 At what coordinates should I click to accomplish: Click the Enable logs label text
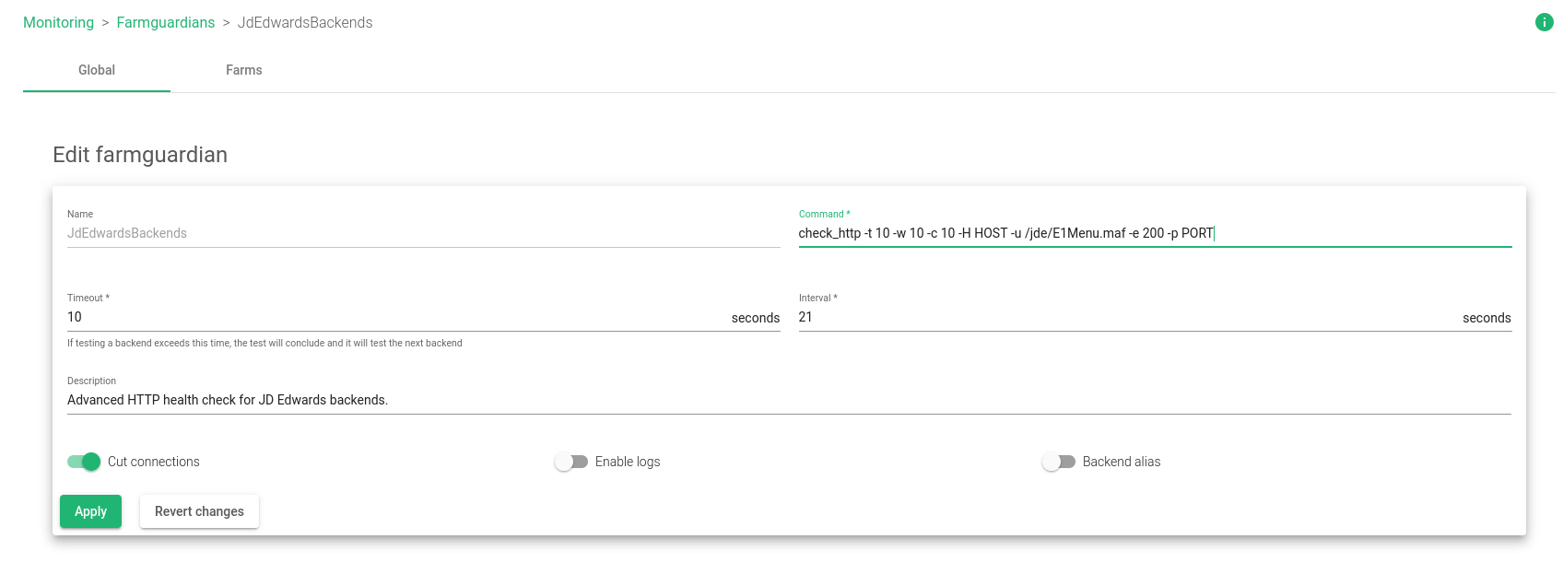[x=628, y=462]
